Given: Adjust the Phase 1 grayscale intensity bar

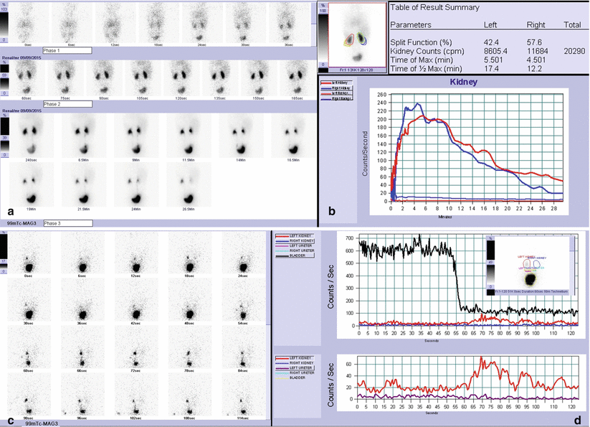Looking at the screenshot, I should pyautogui.click(x=6, y=22).
